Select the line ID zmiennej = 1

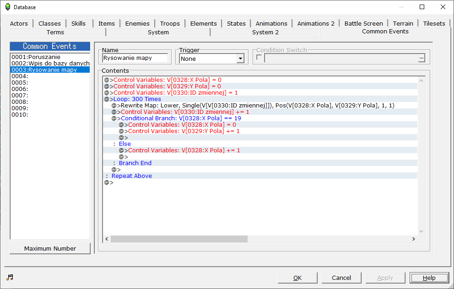(x=260, y=92)
